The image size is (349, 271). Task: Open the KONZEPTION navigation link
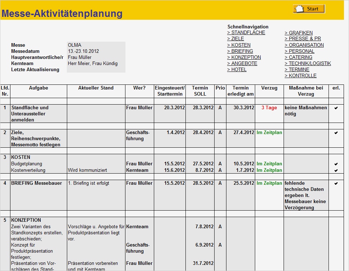pyautogui.click(x=244, y=57)
